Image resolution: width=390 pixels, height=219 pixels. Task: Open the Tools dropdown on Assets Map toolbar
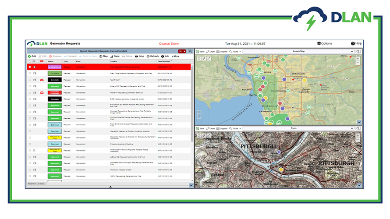pyautogui.click(x=235, y=51)
